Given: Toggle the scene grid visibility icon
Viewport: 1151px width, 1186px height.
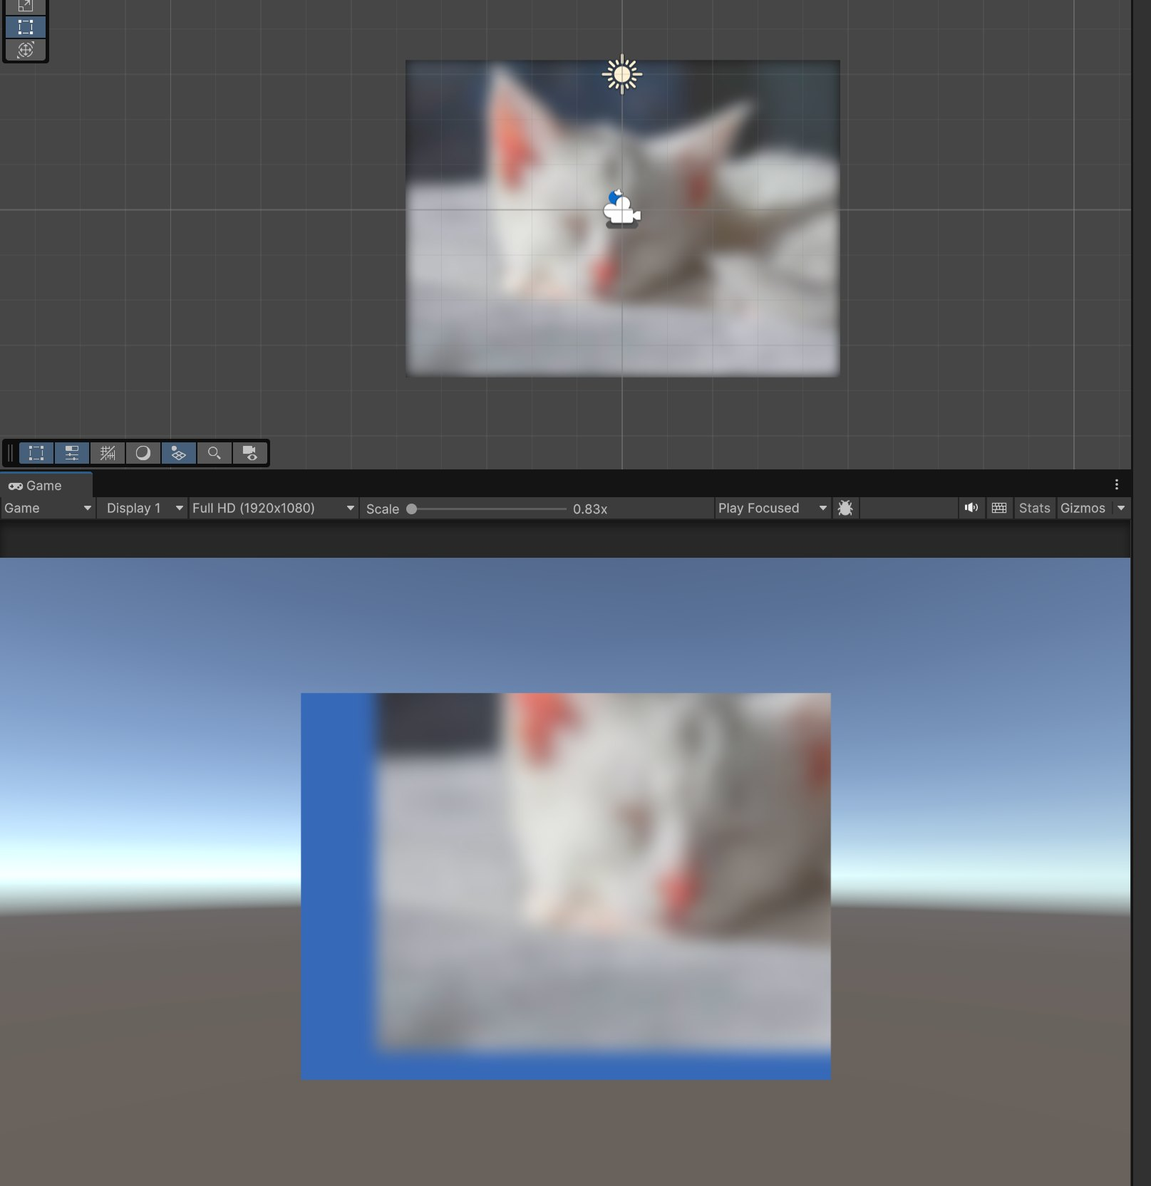Looking at the screenshot, I should [x=179, y=453].
